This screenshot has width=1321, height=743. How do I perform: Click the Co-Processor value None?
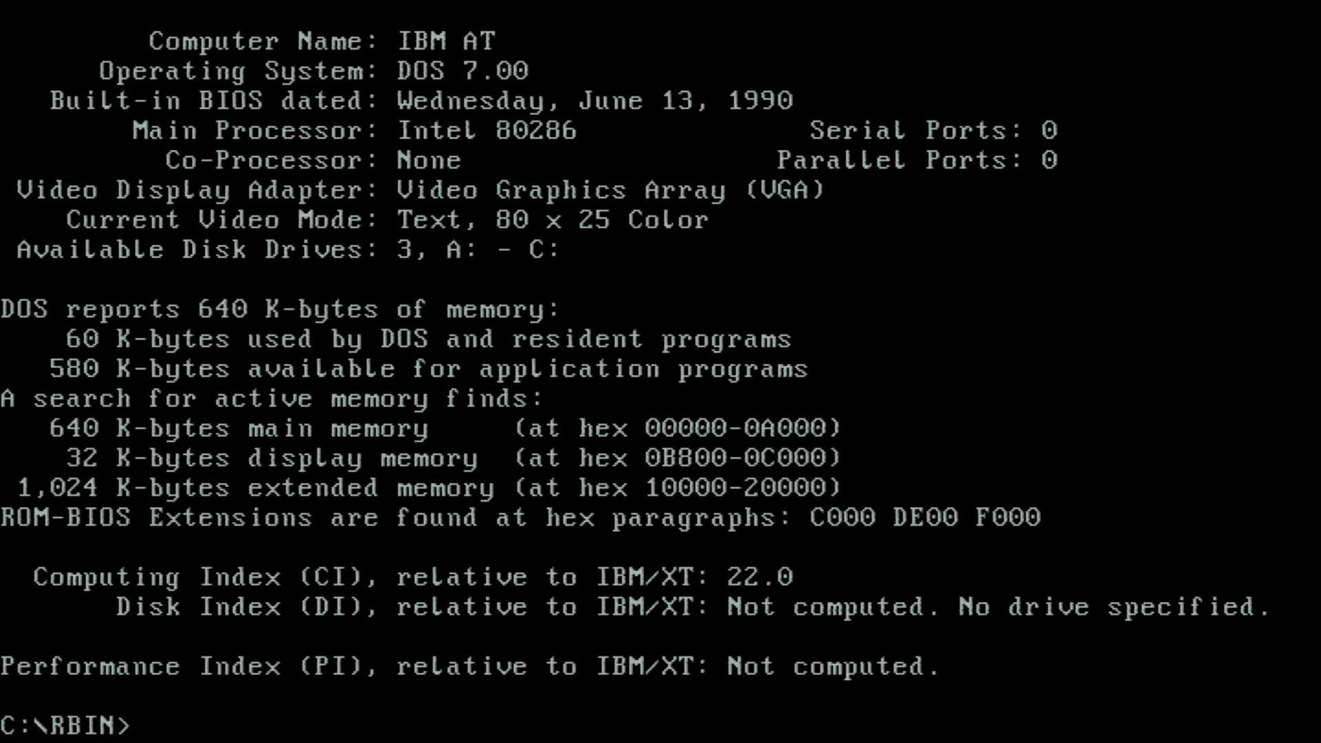[429, 160]
